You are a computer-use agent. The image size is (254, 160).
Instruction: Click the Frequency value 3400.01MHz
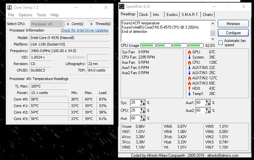pos(70,51)
